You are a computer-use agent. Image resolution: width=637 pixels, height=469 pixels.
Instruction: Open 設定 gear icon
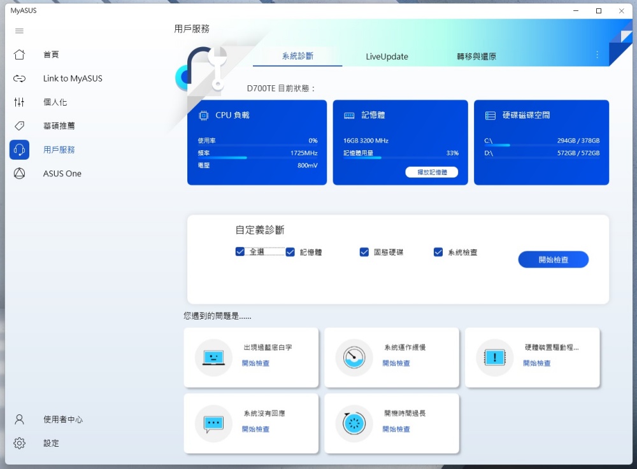click(x=19, y=443)
